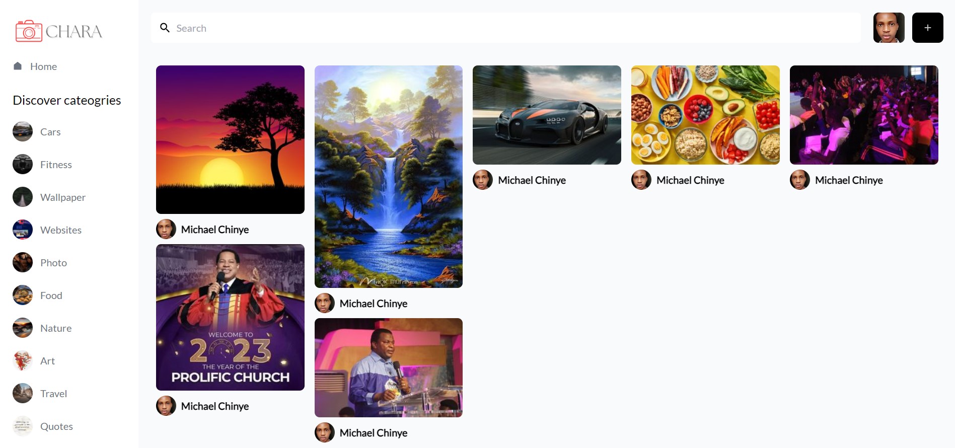Open Michael Chinye link under Prolific Church pin

pyautogui.click(x=215, y=406)
